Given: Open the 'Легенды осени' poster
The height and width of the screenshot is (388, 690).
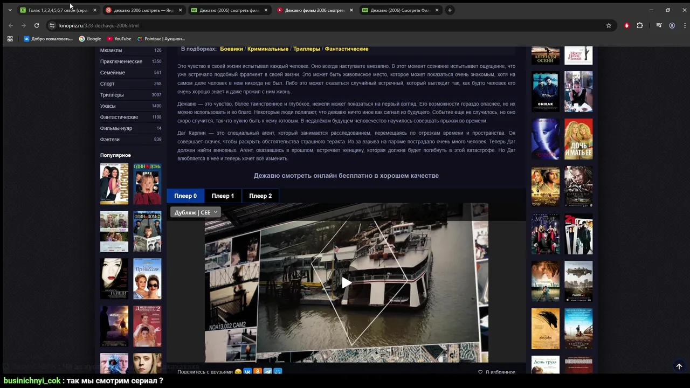Looking at the screenshot, I should pos(546,55).
